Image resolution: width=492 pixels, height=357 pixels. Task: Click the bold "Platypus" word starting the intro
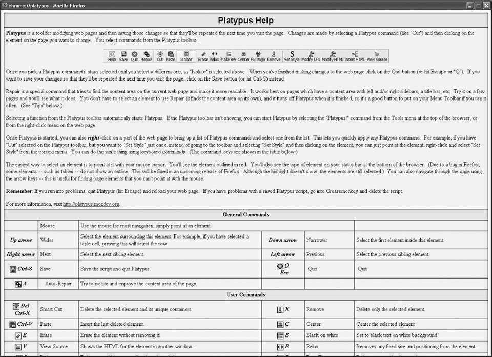[x=16, y=33]
